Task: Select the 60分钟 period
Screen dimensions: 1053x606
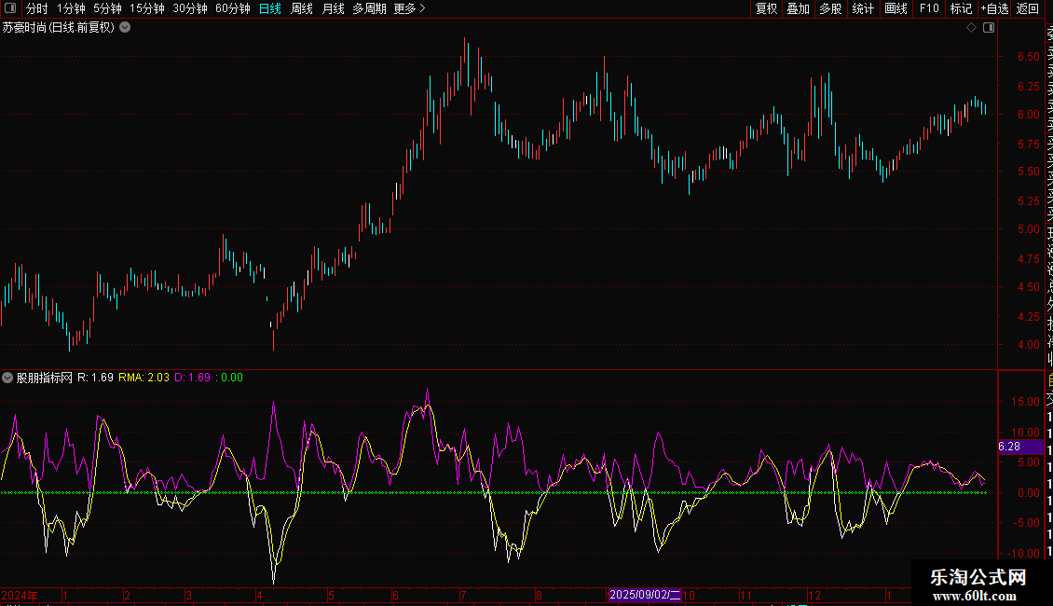Action: [x=232, y=8]
